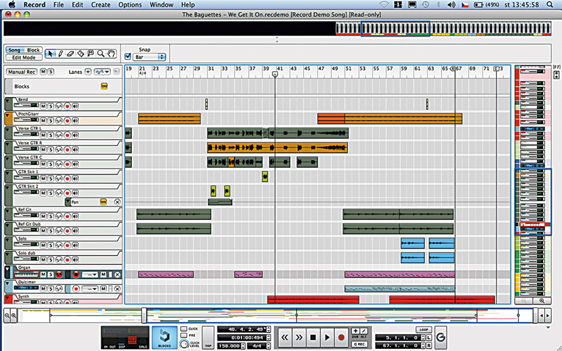Viewport: 562px width, 351px height.
Task: Click the left locator L button
Action: coord(429,337)
